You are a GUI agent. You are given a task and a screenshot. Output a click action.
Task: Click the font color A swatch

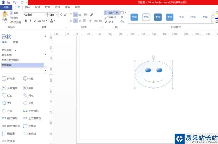(x=52, y=21)
